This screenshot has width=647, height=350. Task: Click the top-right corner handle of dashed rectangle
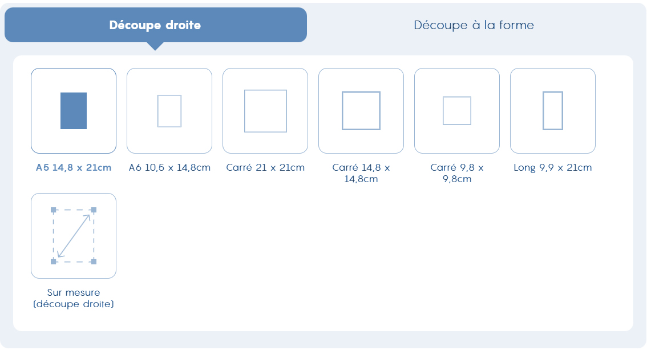click(94, 210)
